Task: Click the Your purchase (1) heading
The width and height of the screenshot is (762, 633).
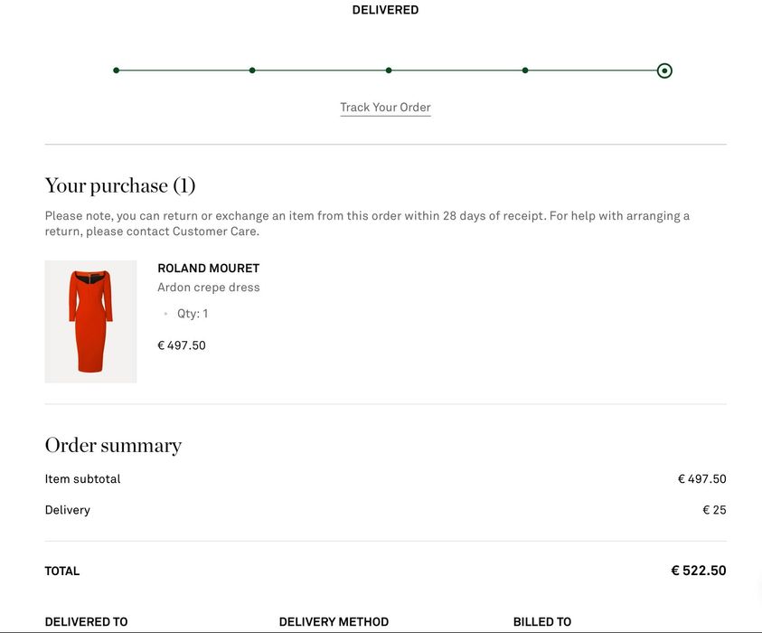Action: pyautogui.click(x=120, y=186)
